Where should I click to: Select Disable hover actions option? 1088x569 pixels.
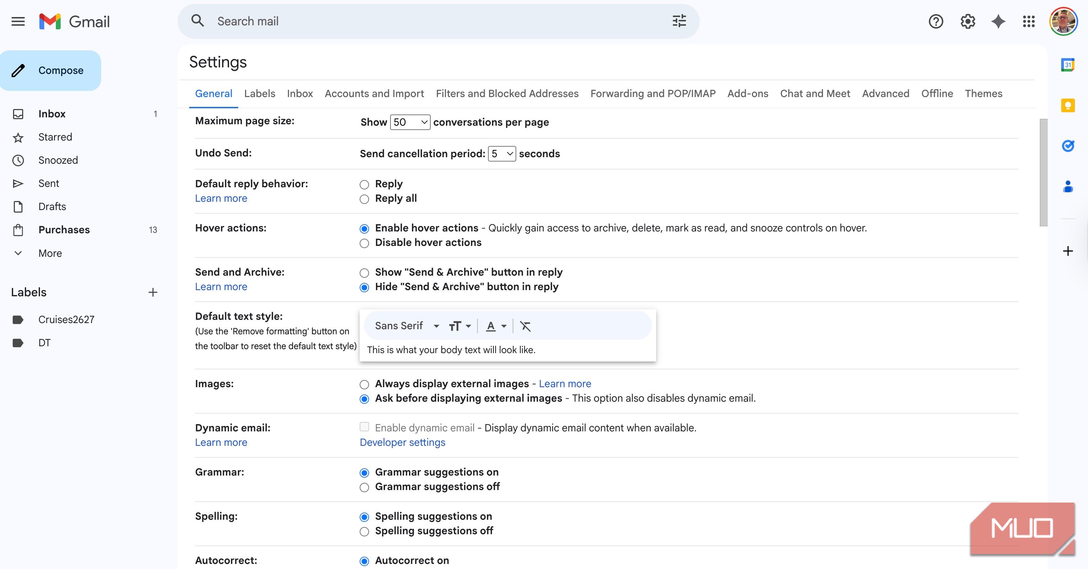[364, 243]
